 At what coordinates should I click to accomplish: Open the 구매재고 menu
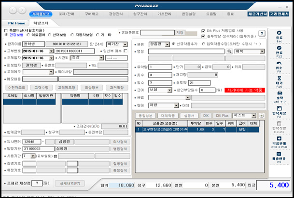pyautogui.click(x=92, y=14)
